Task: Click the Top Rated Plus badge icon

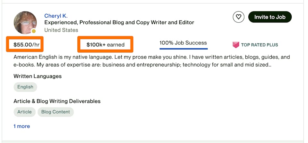Action: click(236, 45)
